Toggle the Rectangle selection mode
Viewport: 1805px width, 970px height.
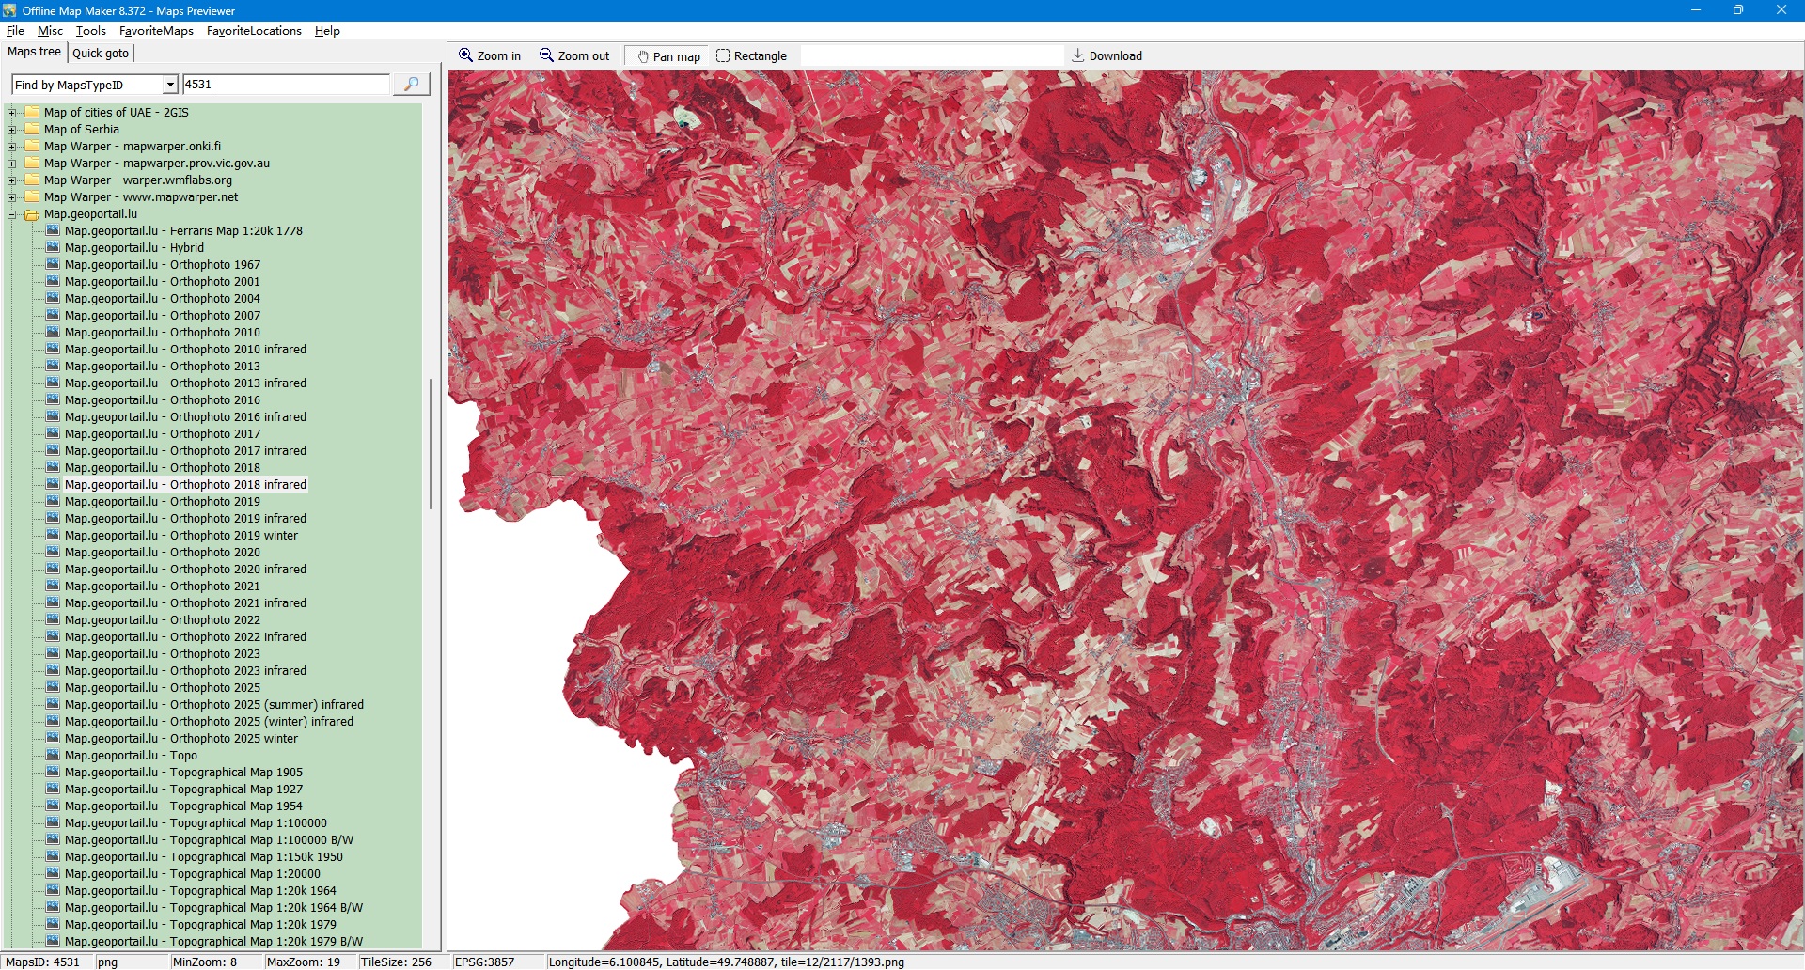click(751, 56)
